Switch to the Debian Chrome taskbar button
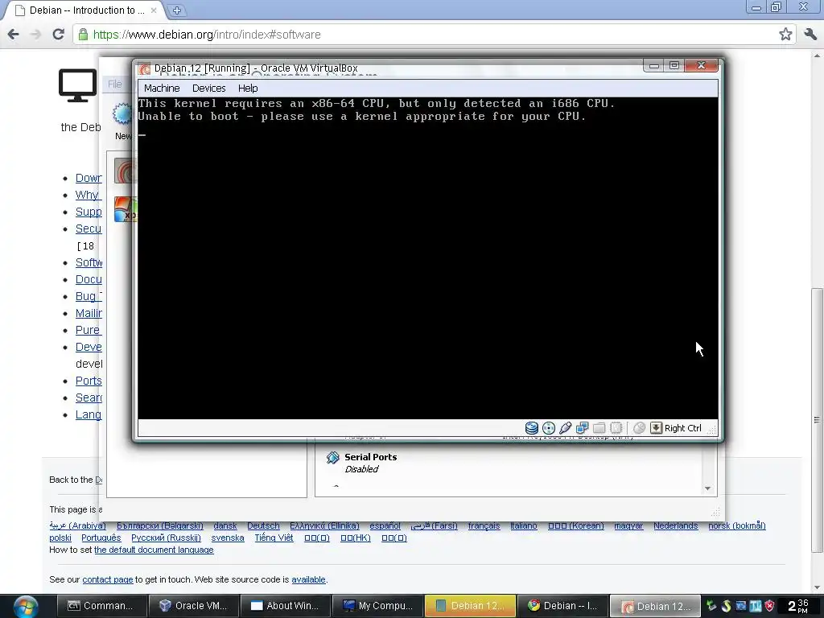This screenshot has width=824, height=618. tap(562, 606)
